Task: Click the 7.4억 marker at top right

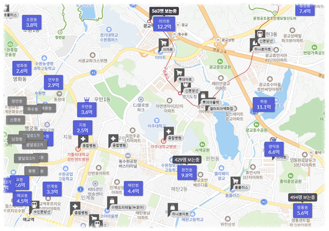Action: pos(305,10)
